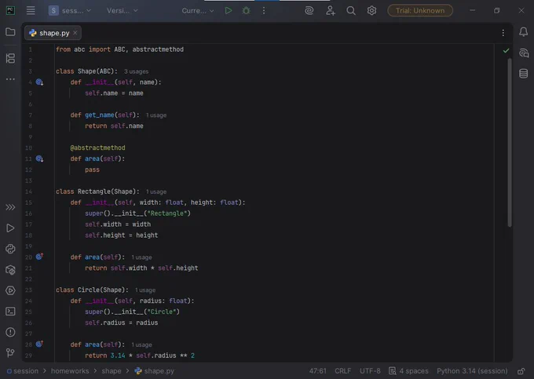Expand the Version control dropdown
The width and height of the screenshot is (534, 379).
(123, 10)
